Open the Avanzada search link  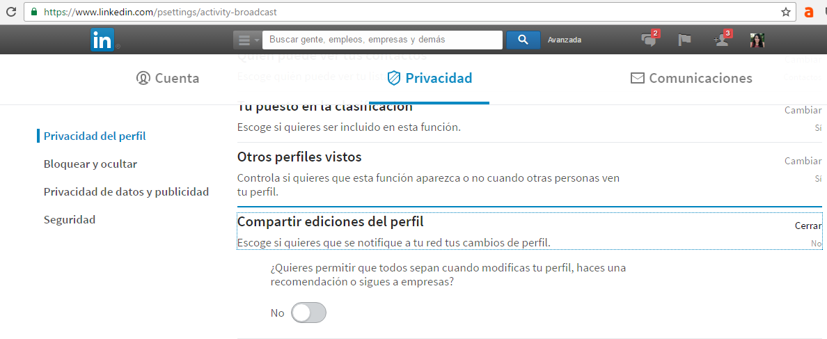tap(565, 40)
